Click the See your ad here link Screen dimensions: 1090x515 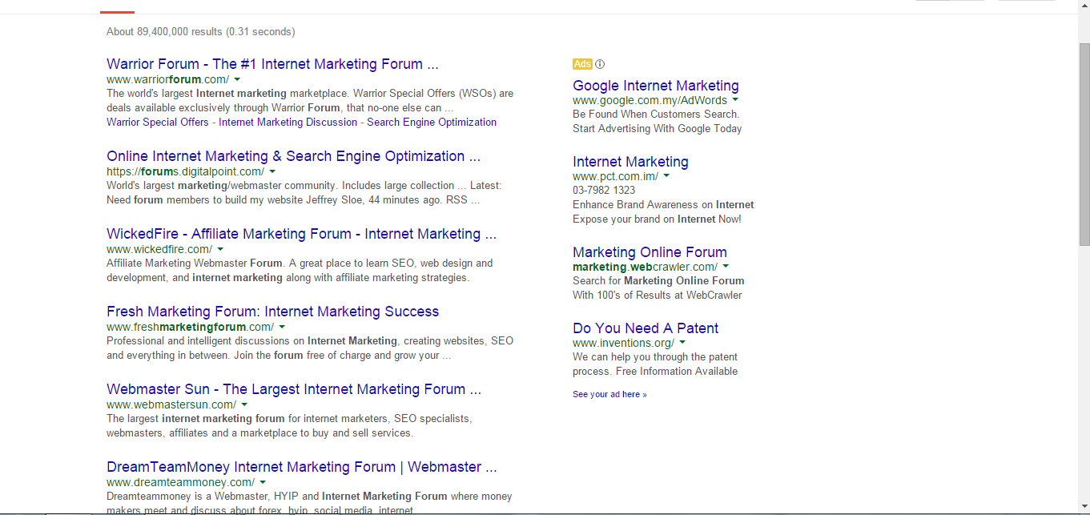click(x=609, y=395)
